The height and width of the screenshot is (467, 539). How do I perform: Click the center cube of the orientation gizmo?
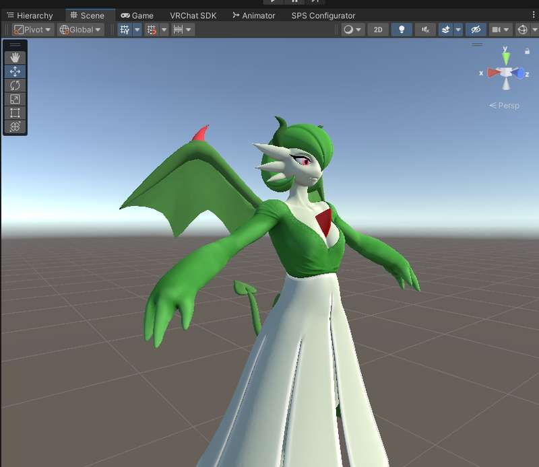(x=506, y=73)
